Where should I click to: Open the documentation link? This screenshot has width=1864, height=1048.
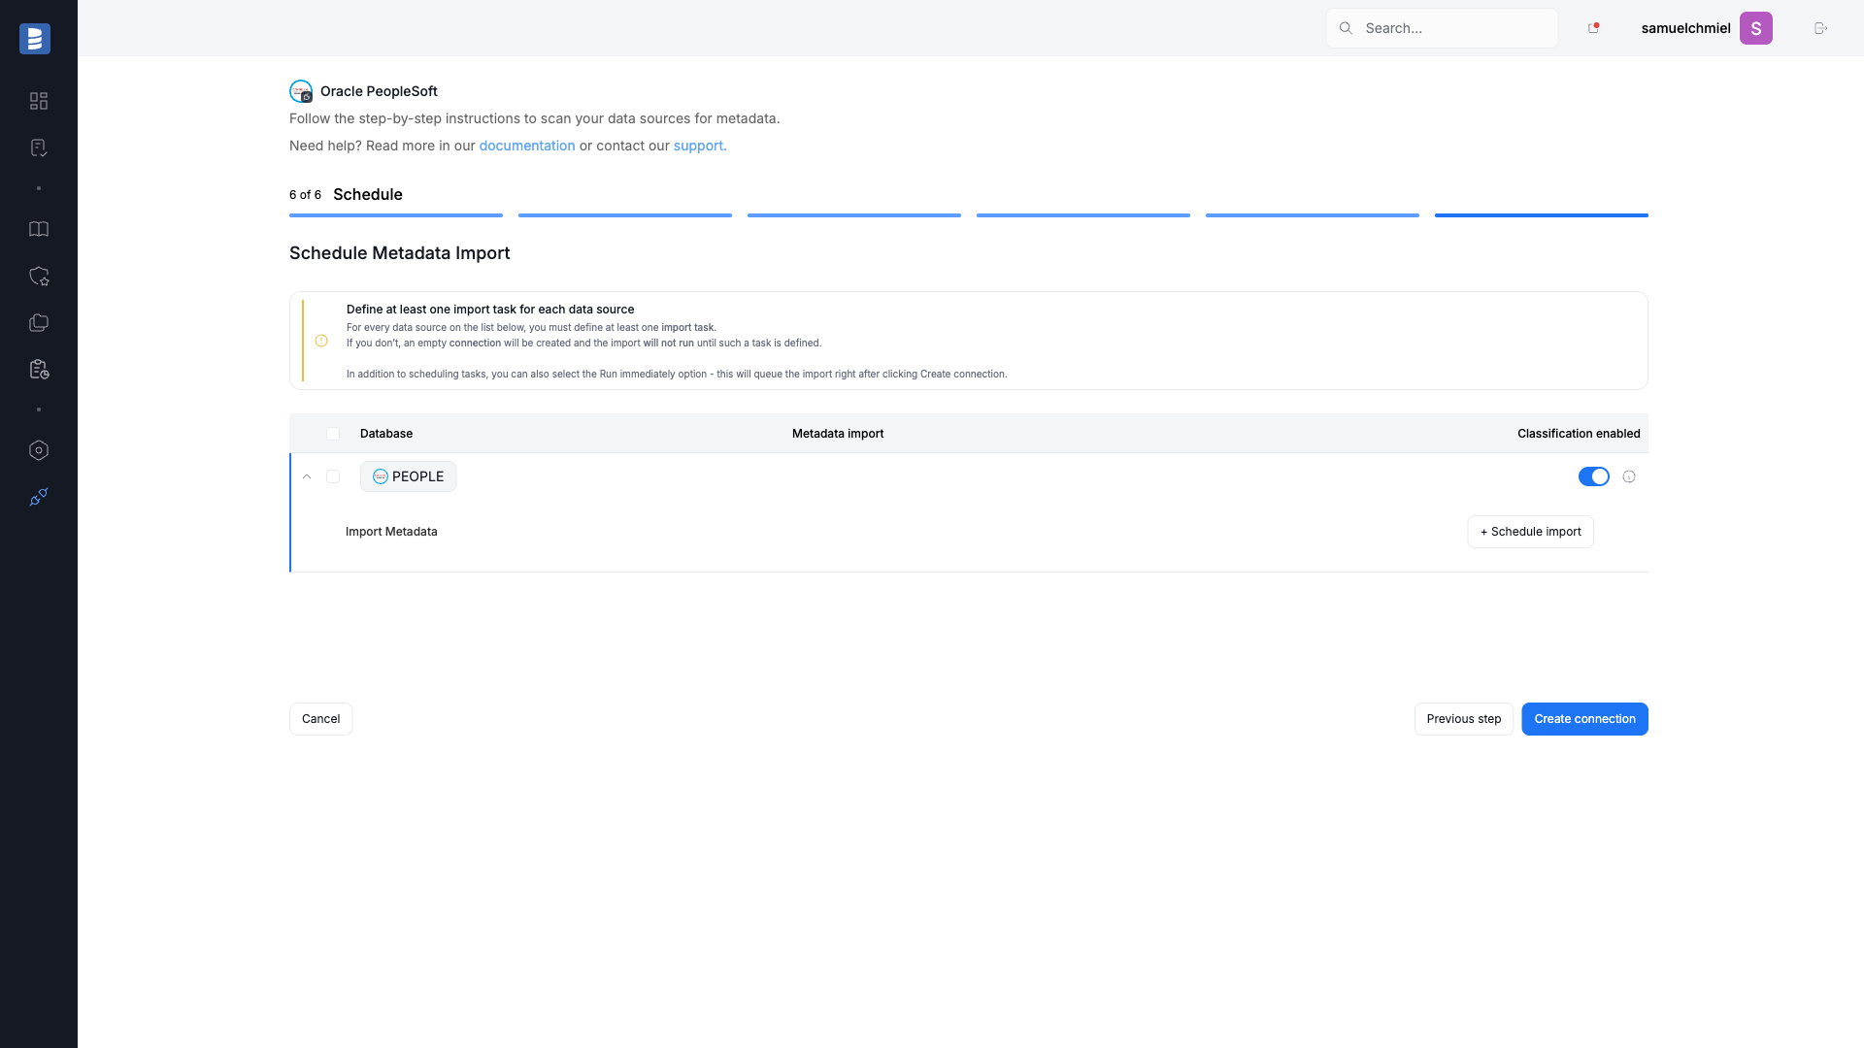527,146
